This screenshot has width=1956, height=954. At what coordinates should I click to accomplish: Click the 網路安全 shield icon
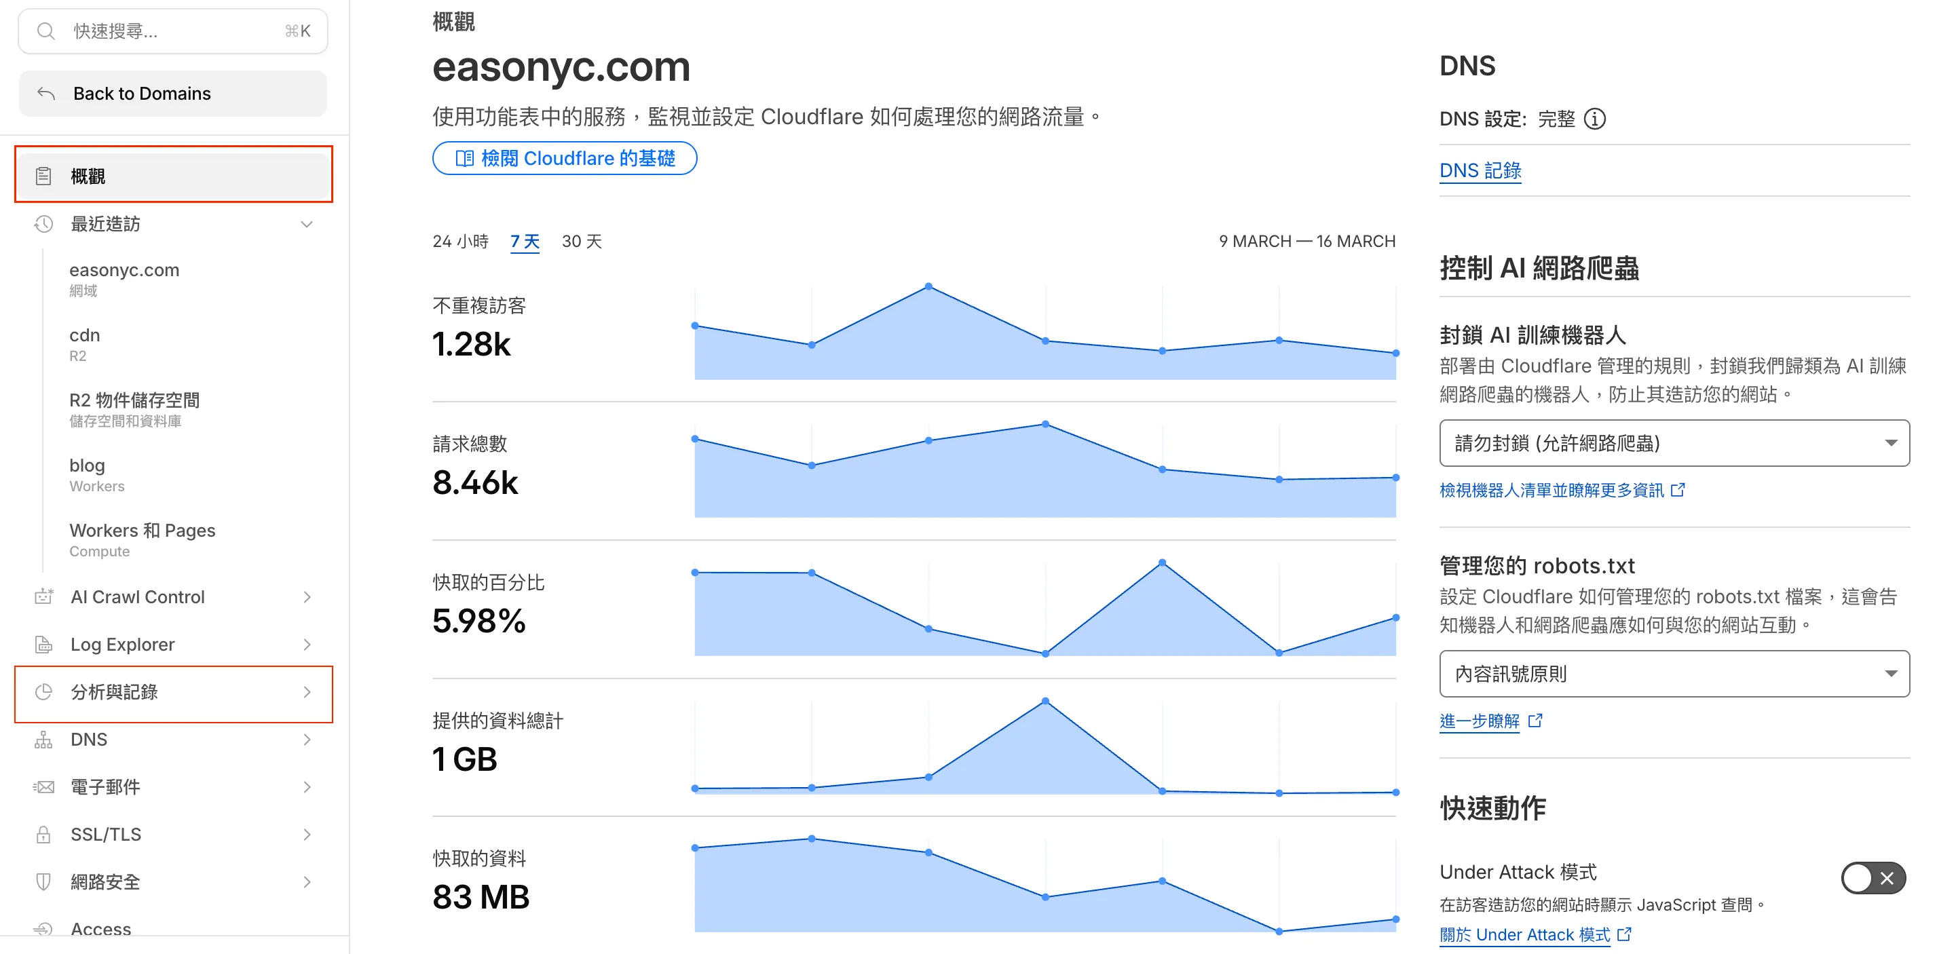[x=43, y=882]
